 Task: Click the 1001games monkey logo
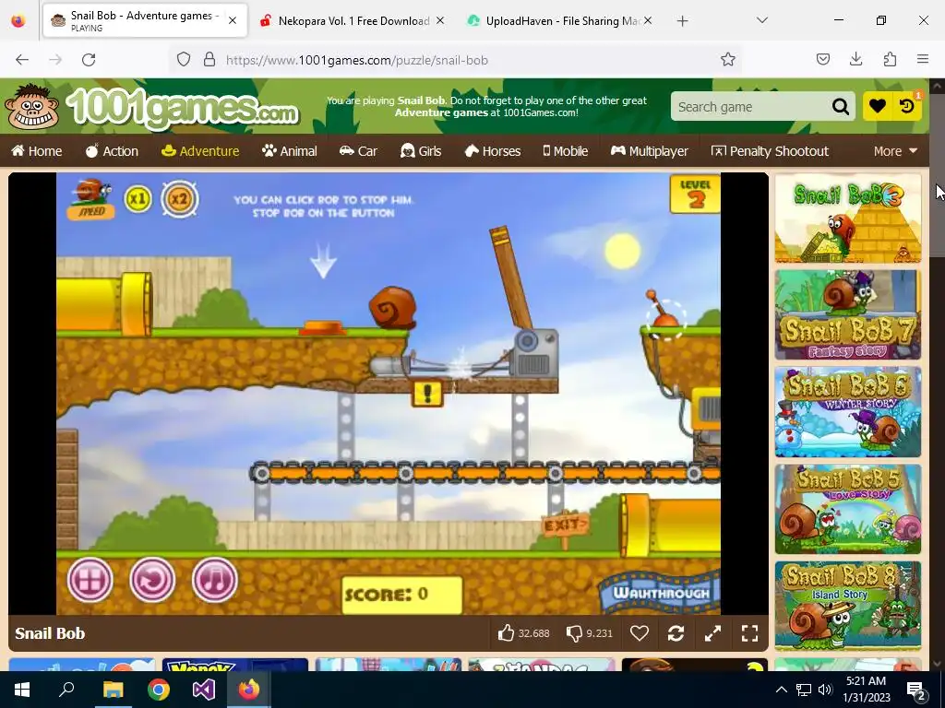pyautogui.click(x=32, y=107)
